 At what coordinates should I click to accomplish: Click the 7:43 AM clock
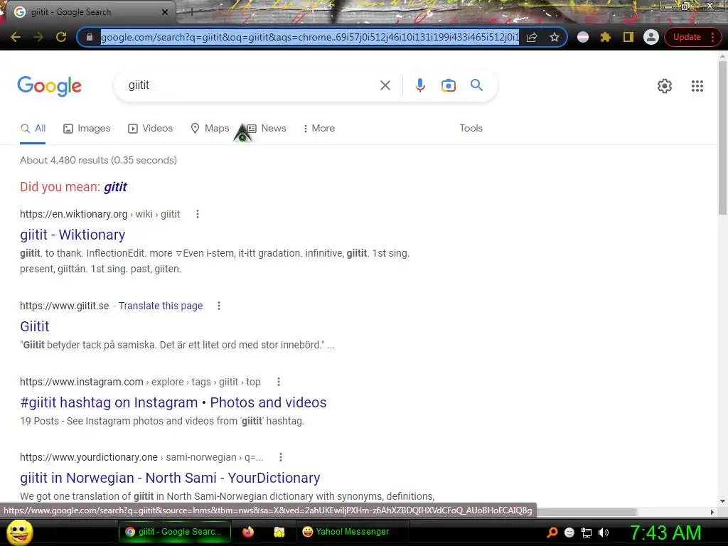point(665,532)
